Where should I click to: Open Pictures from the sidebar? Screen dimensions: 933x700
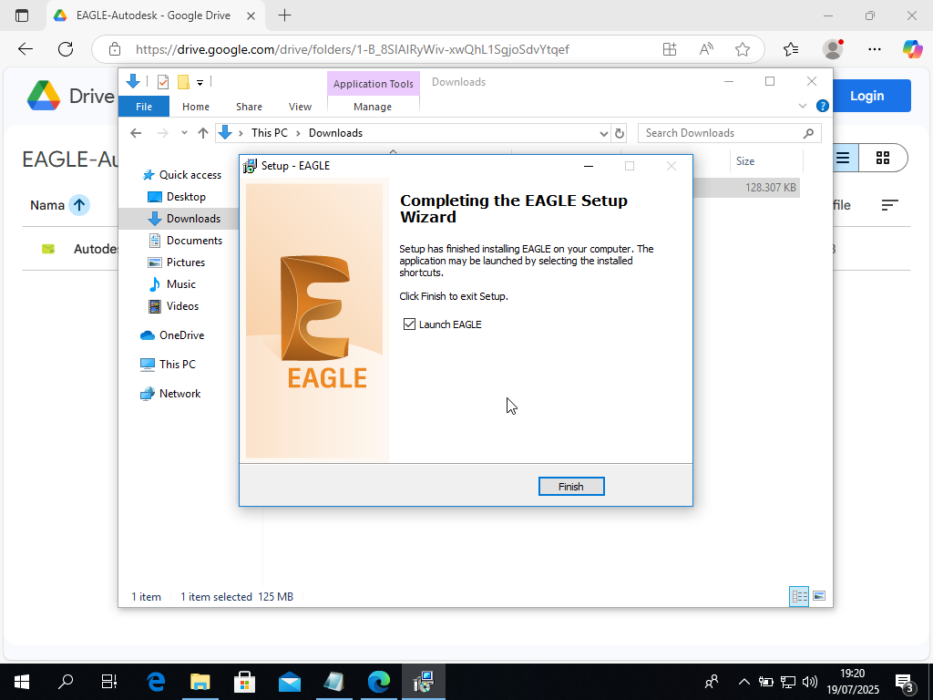[x=186, y=262]
